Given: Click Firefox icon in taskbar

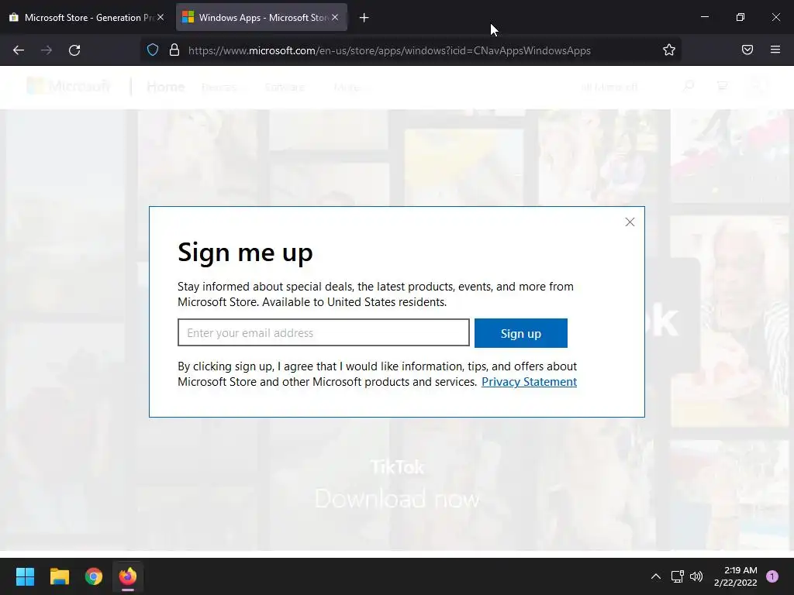Looking at the screenshot, I should 128,576.
